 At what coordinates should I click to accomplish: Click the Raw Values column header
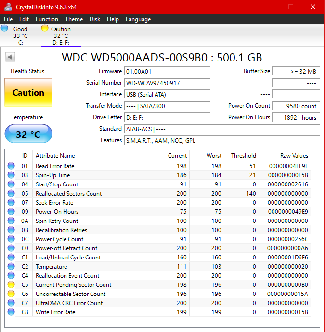coord(285,156)
